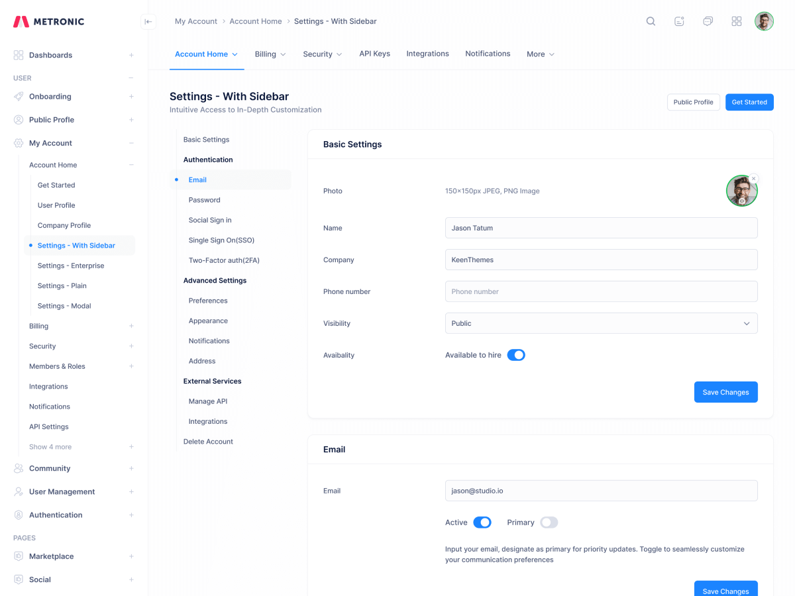The width and height of the screenshot is (795, 596).
Task: Open the apps grid icon in the header
Action: [736, 21]
